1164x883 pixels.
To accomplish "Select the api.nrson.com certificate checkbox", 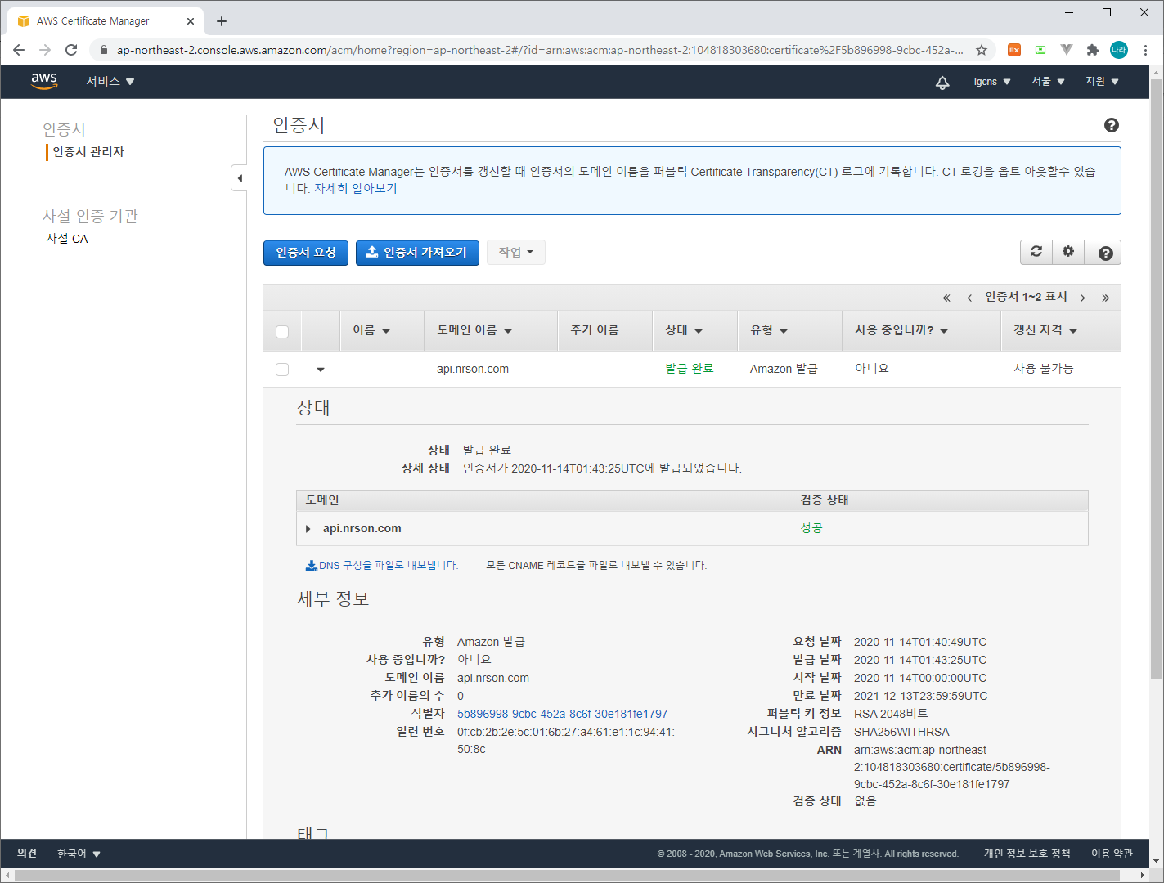I will [x=282, y=370].
